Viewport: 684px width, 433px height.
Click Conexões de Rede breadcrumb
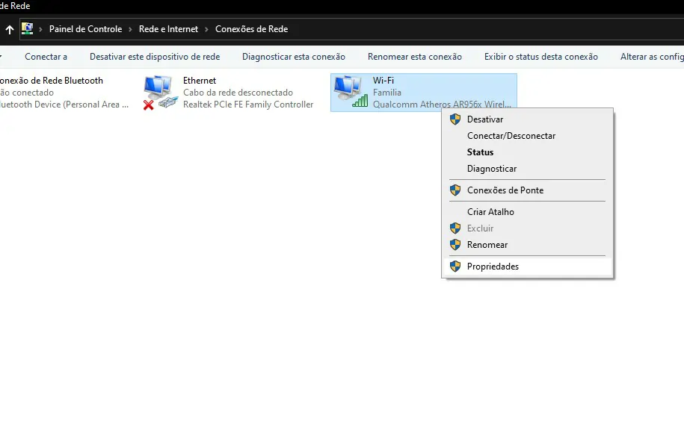(251, 29)
